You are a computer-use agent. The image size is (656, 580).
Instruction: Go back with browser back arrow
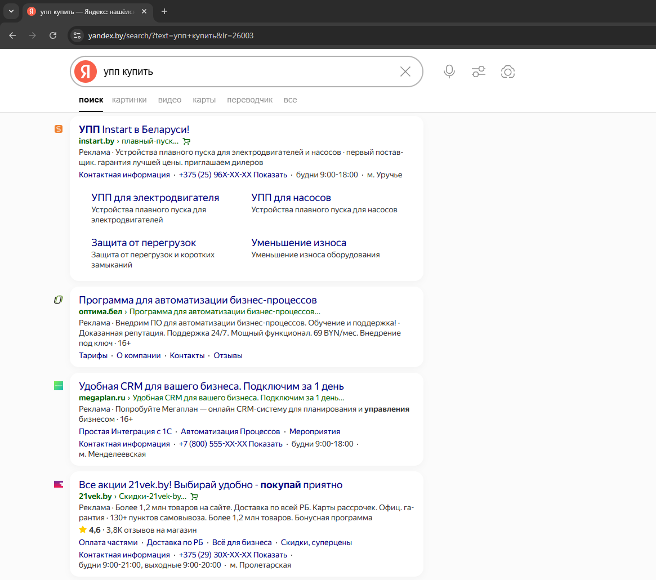[12, 35]
